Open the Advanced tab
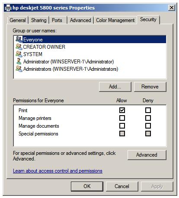Image resolution: width=179 pixels, height=198 pixels. point(80,20)
